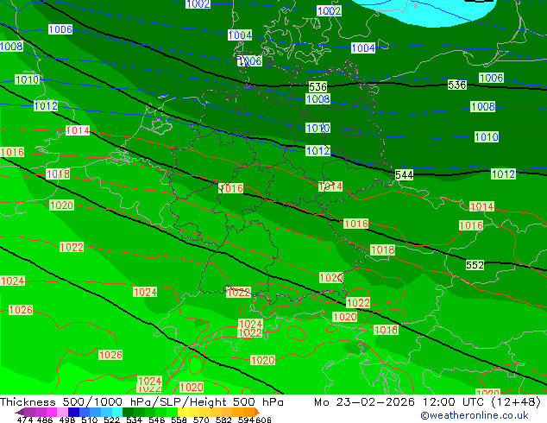This screenshot has width=547, height=423.
Task: Pick the dark navy blue legend swatch
Action: (73, 412)
